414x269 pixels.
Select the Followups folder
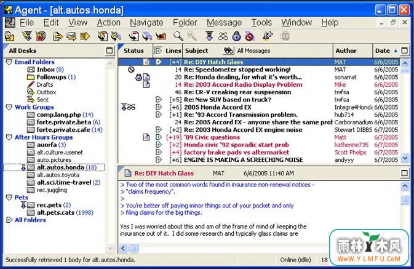pos(52,77)
